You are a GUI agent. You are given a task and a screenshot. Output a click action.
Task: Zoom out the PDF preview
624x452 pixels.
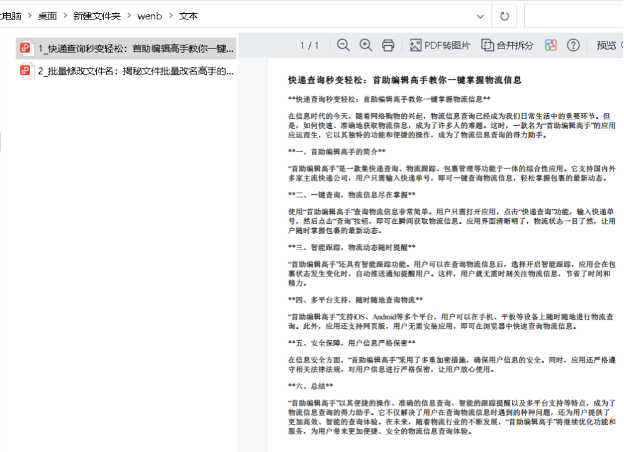coord(343,45)
